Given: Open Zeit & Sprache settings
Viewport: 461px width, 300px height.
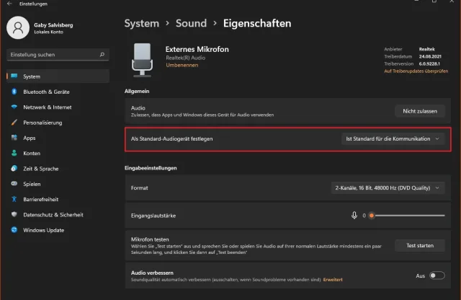Looking at the screenshot, I should click(40, 168).
